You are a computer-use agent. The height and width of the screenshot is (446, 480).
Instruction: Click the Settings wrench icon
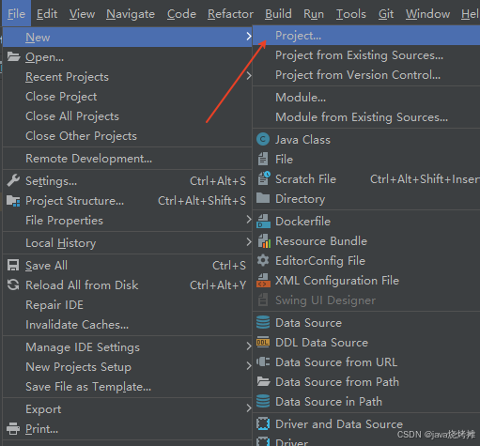pyautogui.click(x=13, y=180)
